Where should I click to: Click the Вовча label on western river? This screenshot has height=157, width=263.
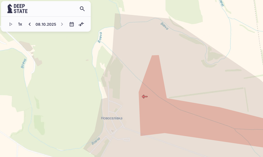click(24, 63)
